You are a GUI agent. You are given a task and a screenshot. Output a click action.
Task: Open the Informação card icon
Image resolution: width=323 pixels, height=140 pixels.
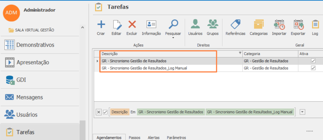pos(151,25)
